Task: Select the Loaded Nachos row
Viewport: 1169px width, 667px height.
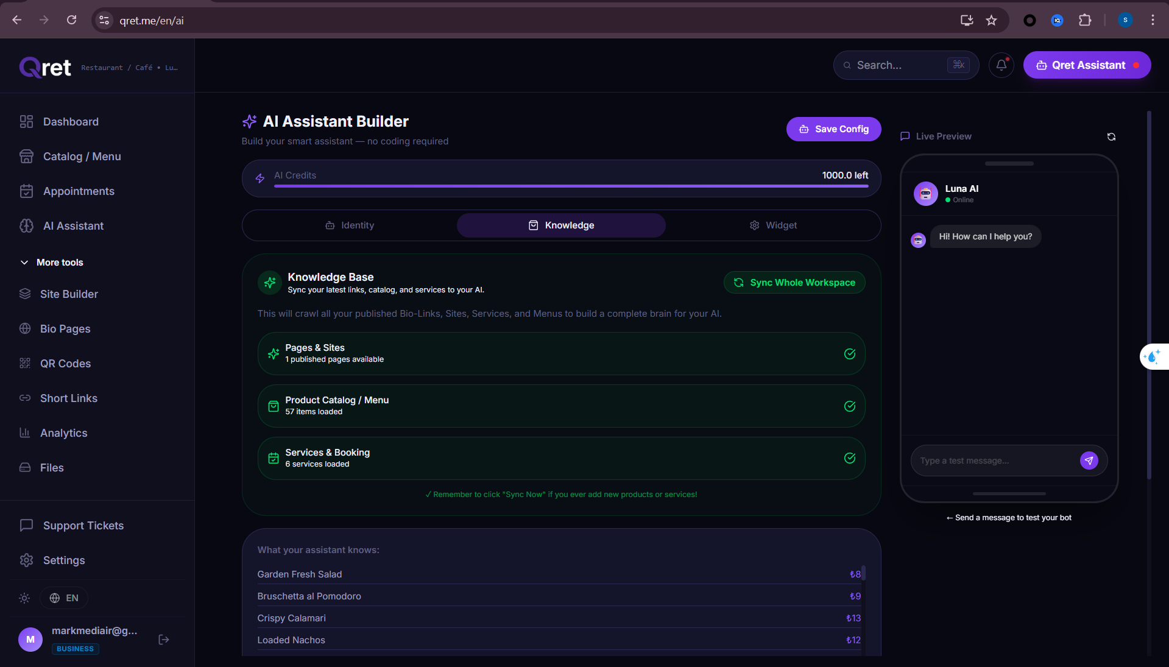Action: tap(559, 640)
